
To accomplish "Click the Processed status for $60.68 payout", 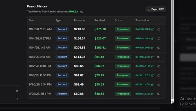I will point(123,94).
